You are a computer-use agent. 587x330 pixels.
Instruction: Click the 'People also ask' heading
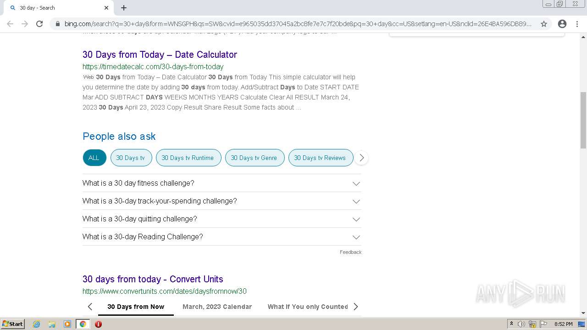click(x=119, y=136)
